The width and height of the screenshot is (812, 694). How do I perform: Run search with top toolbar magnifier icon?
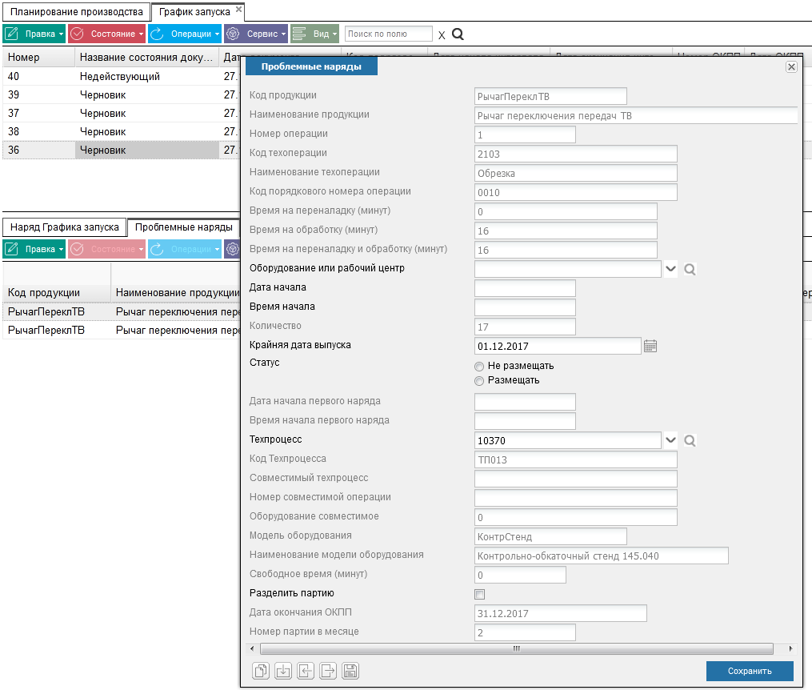[x=458, y=34]
